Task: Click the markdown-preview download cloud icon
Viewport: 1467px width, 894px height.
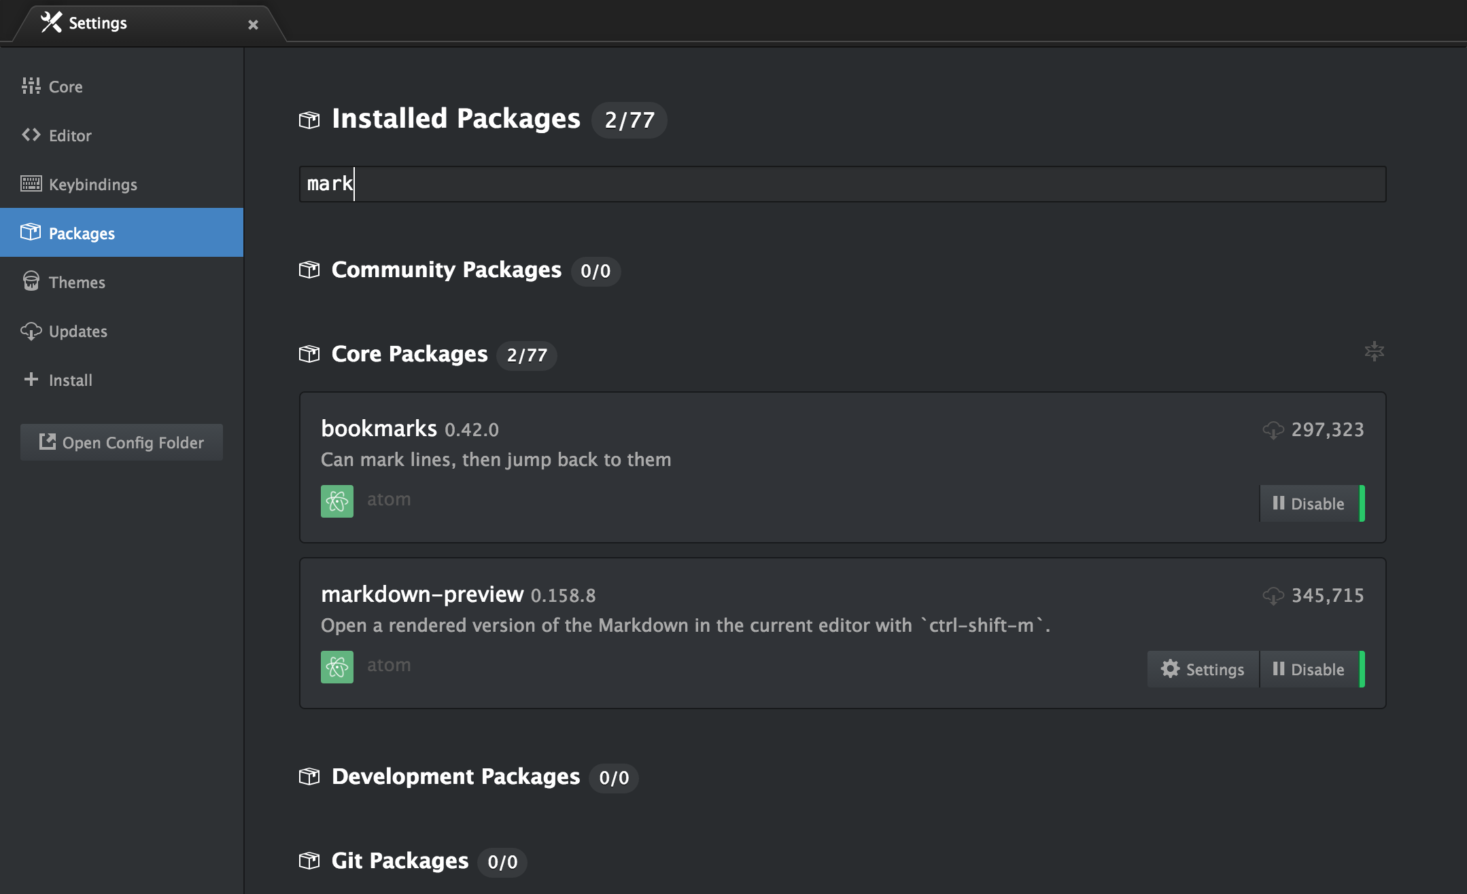Action: tap(1273, 596)
